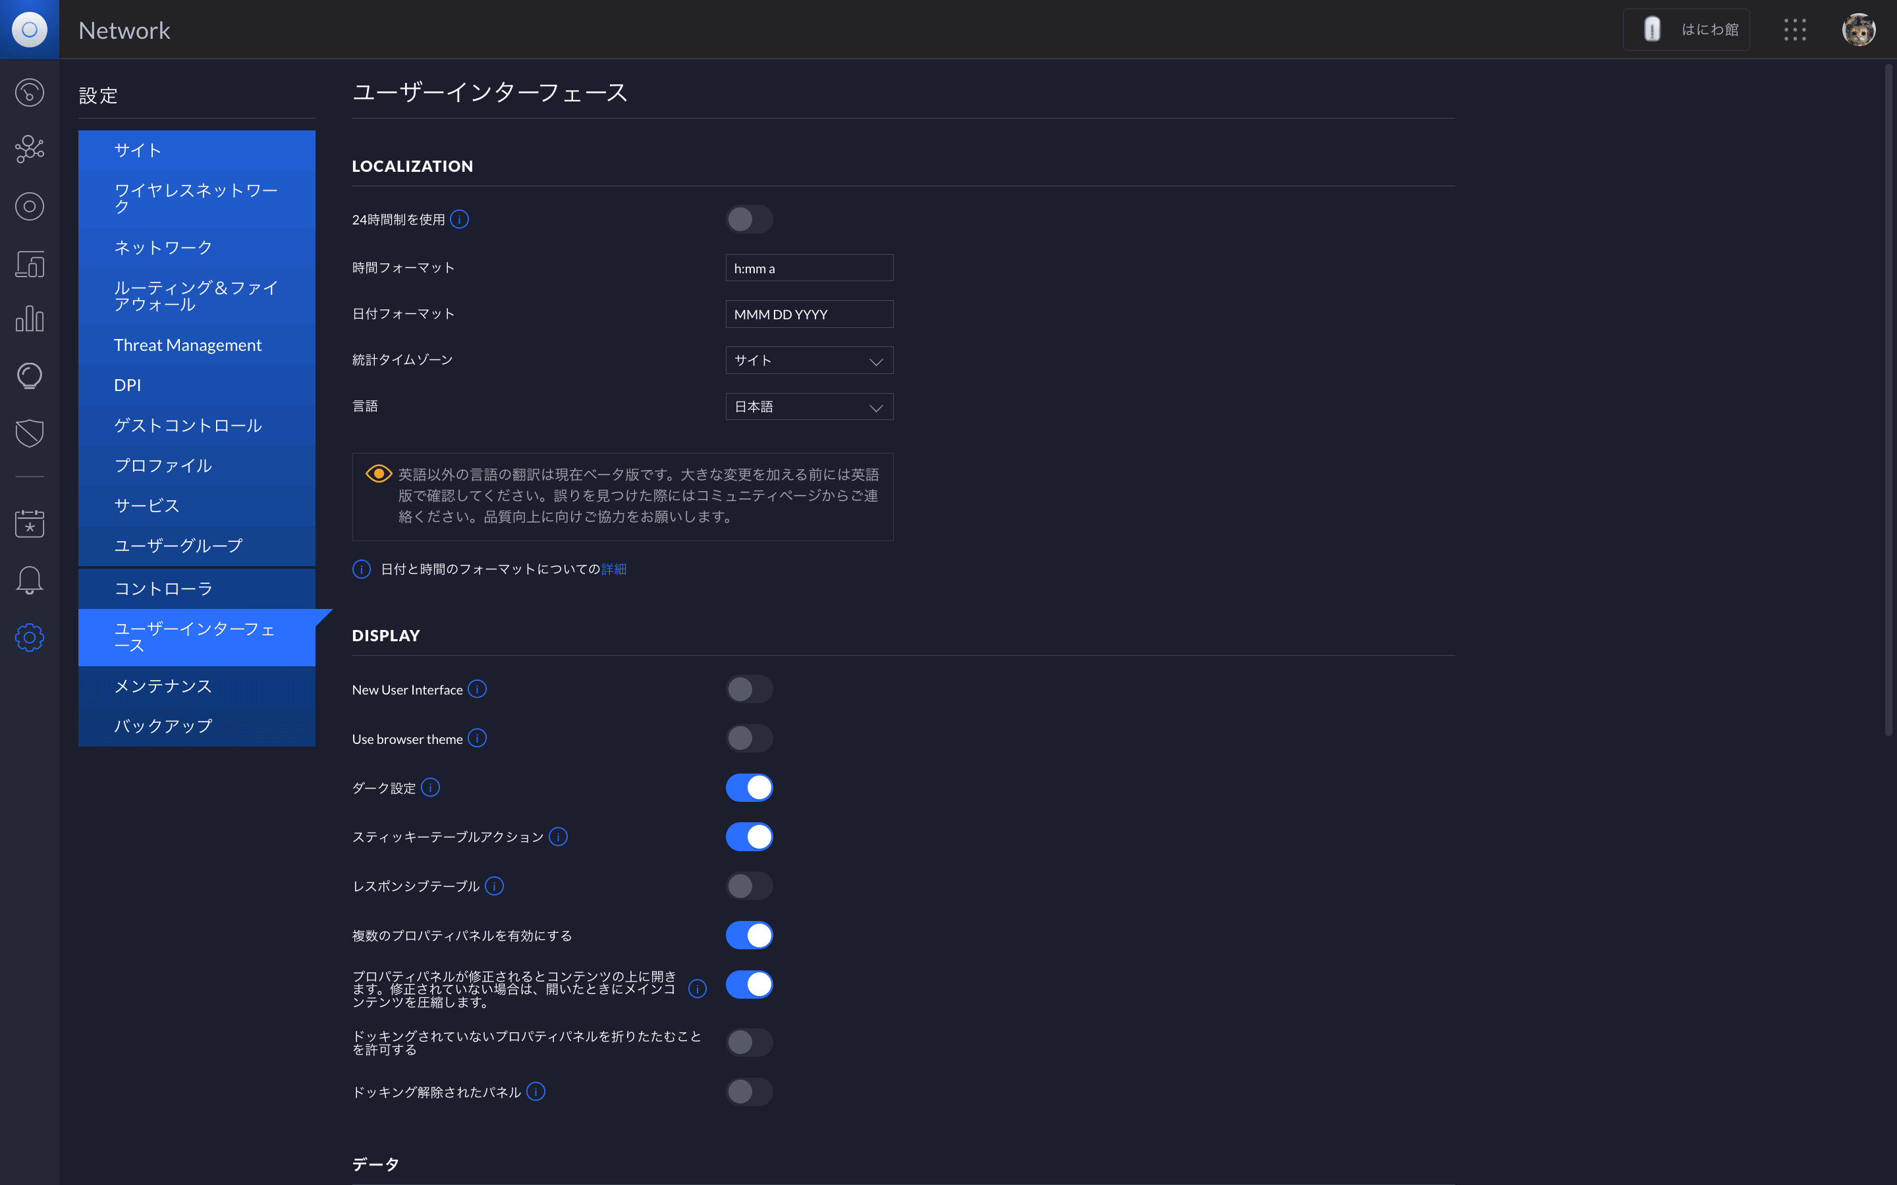1897x1185 pixels.
Task: Open the Map target icon
Action: [x=29, y=206]
